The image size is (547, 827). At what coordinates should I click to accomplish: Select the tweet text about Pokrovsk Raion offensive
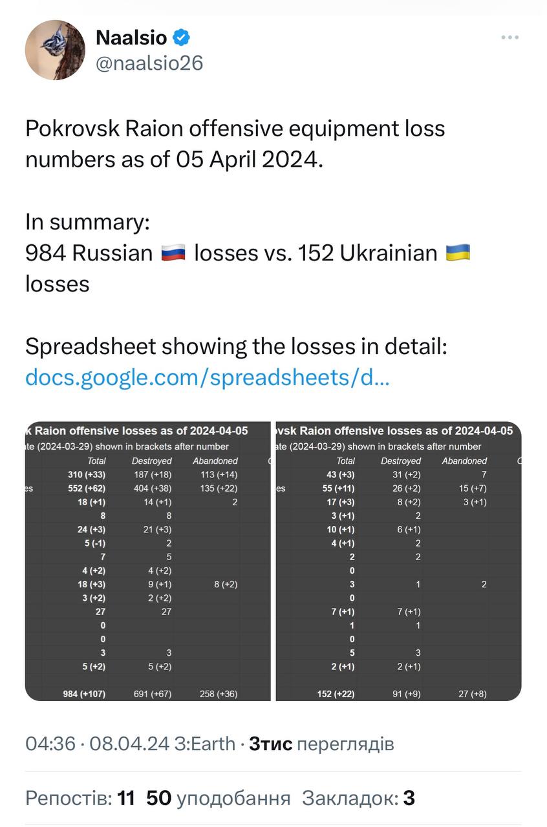tap(235, 143)
